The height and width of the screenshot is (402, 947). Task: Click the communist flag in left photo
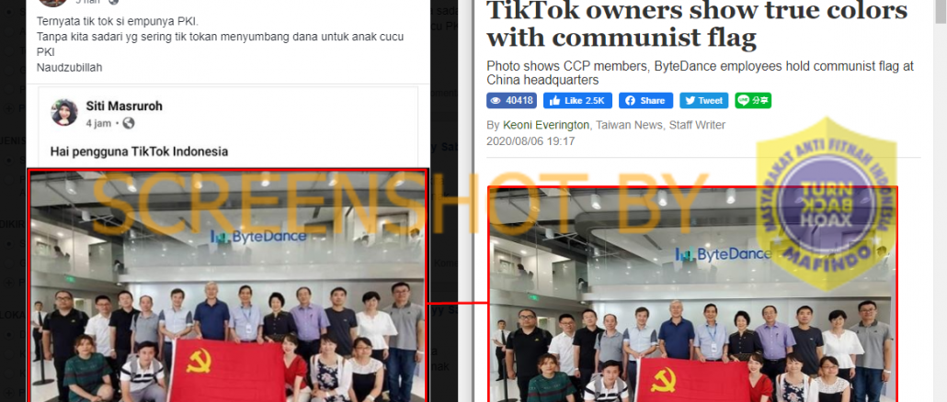coord(225,370)
